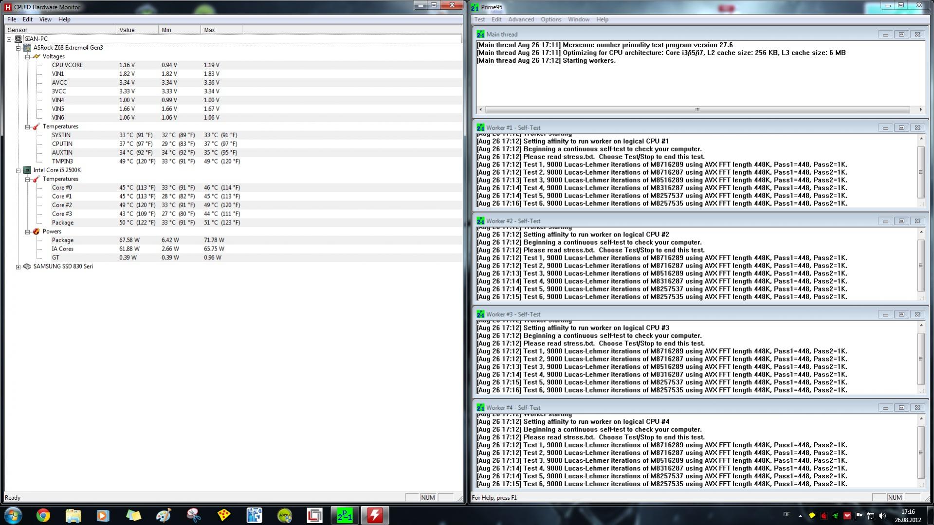Click the SAMSUNG SSD drive icon

coord(27,267)
